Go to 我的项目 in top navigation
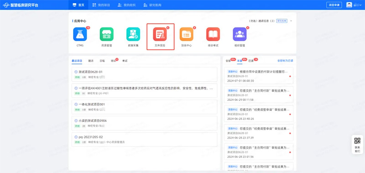The height and width of the screenshot is (173, 365). (101, 5)
